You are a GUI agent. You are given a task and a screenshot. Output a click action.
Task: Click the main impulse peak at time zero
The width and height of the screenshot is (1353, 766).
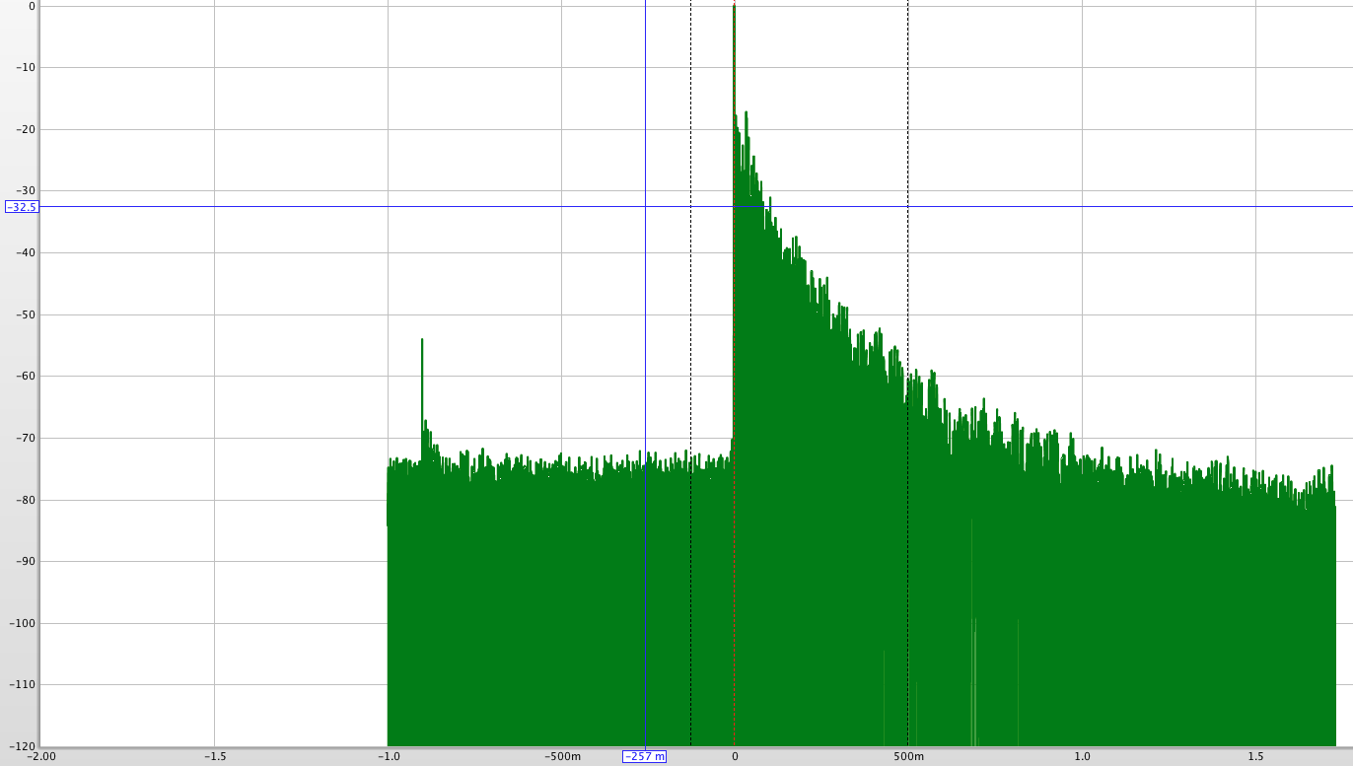(734, 8)
